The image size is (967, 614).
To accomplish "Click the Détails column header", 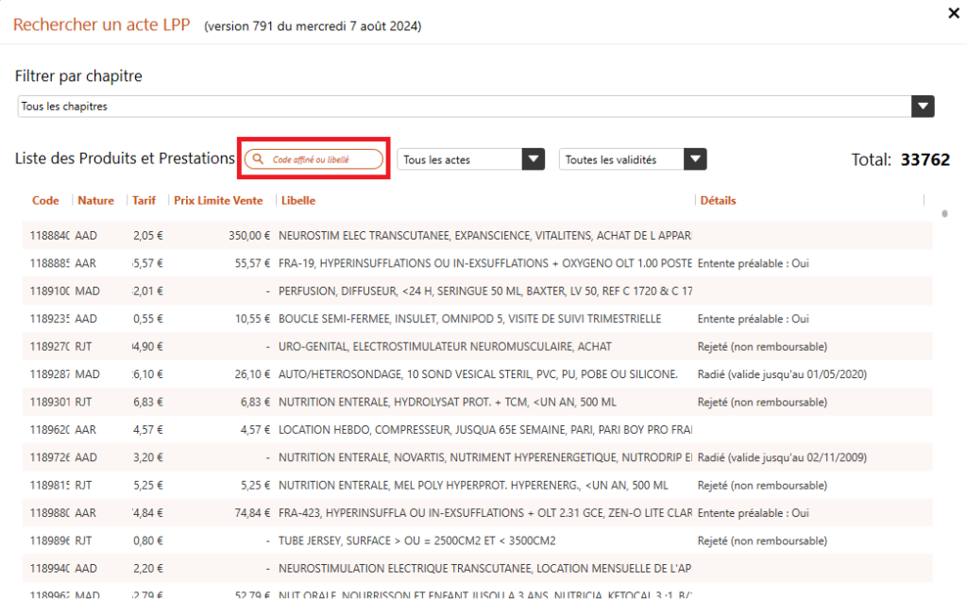I will tap(718, 200).
